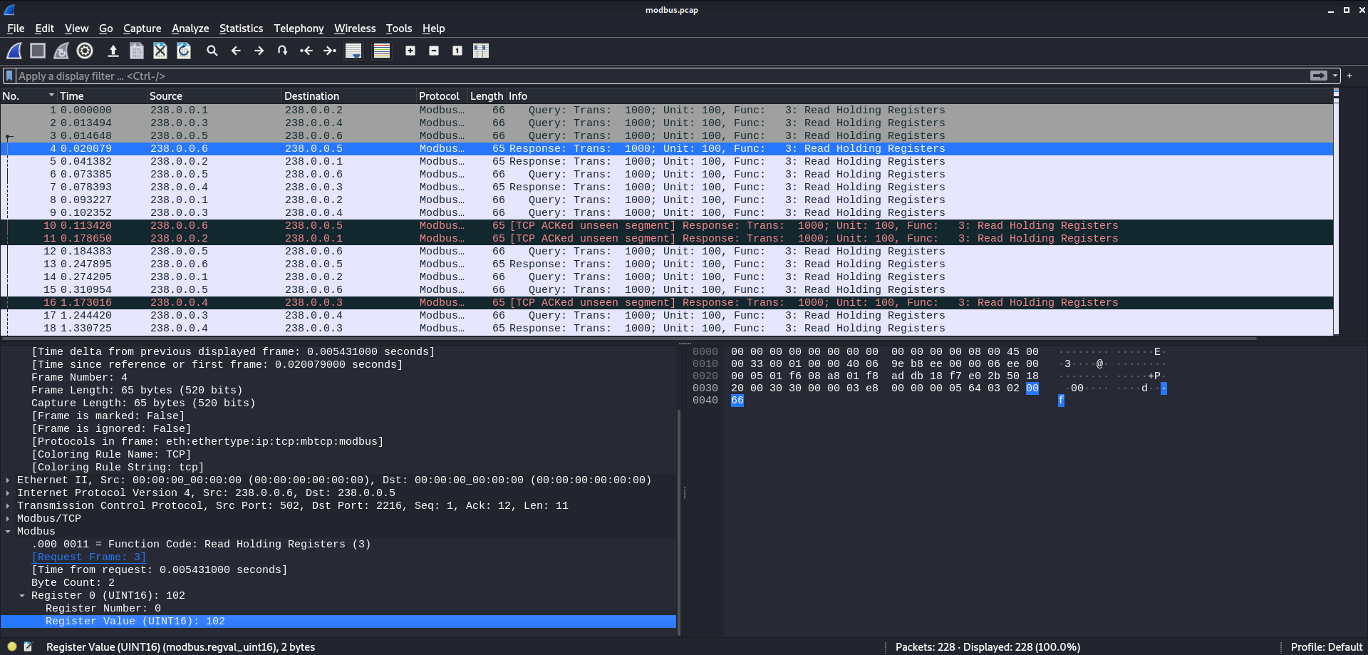Open the File menu

tap(16, 29)
